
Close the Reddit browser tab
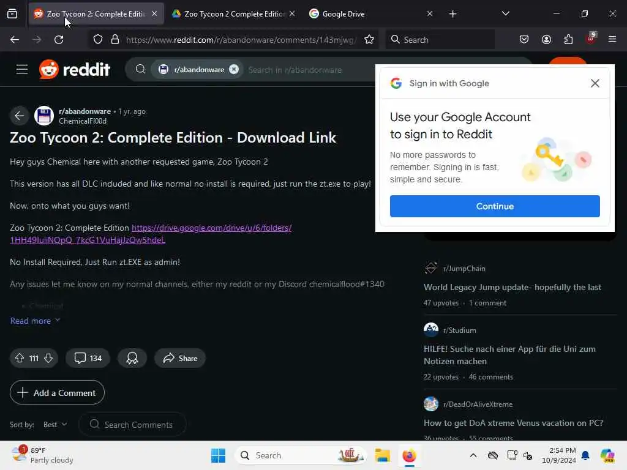(x=154, y=13)
